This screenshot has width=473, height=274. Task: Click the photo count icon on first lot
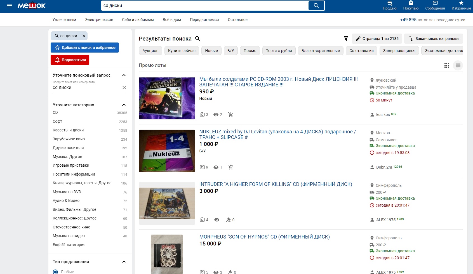click(202, 115)
